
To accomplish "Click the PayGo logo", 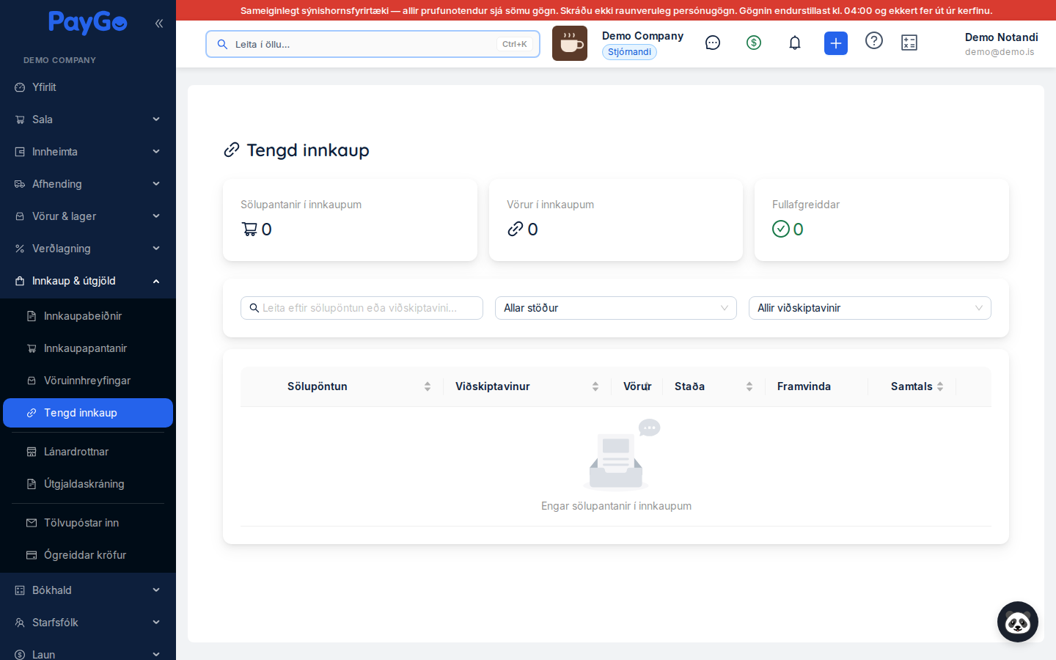I will (x=88, y=23).
